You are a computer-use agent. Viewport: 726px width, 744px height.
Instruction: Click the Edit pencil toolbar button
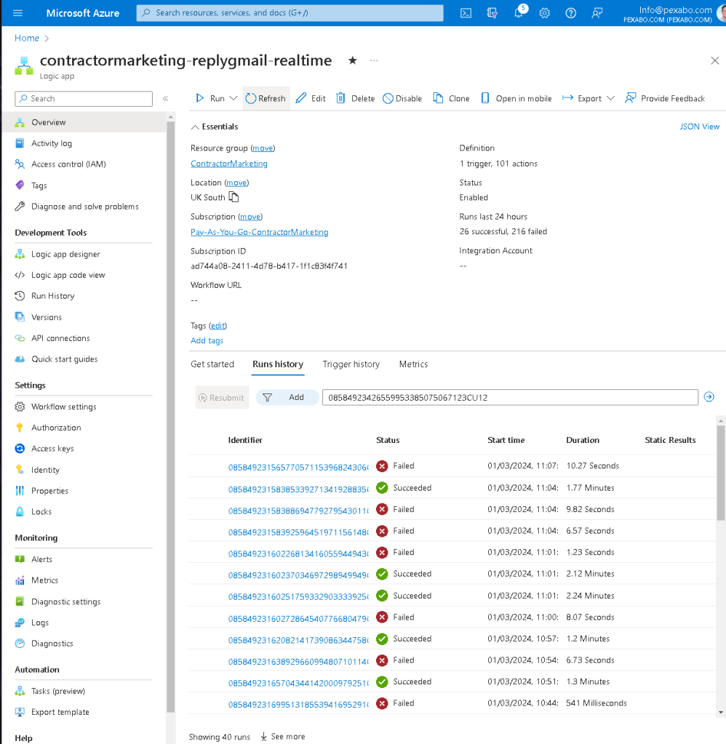point(311,98)
